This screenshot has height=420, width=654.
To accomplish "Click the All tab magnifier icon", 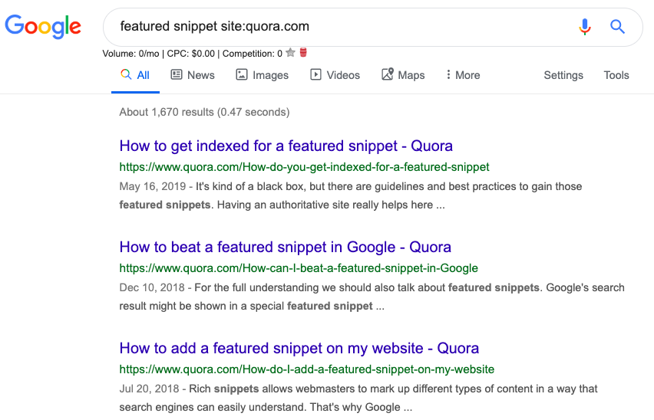I will click(126, 74).
